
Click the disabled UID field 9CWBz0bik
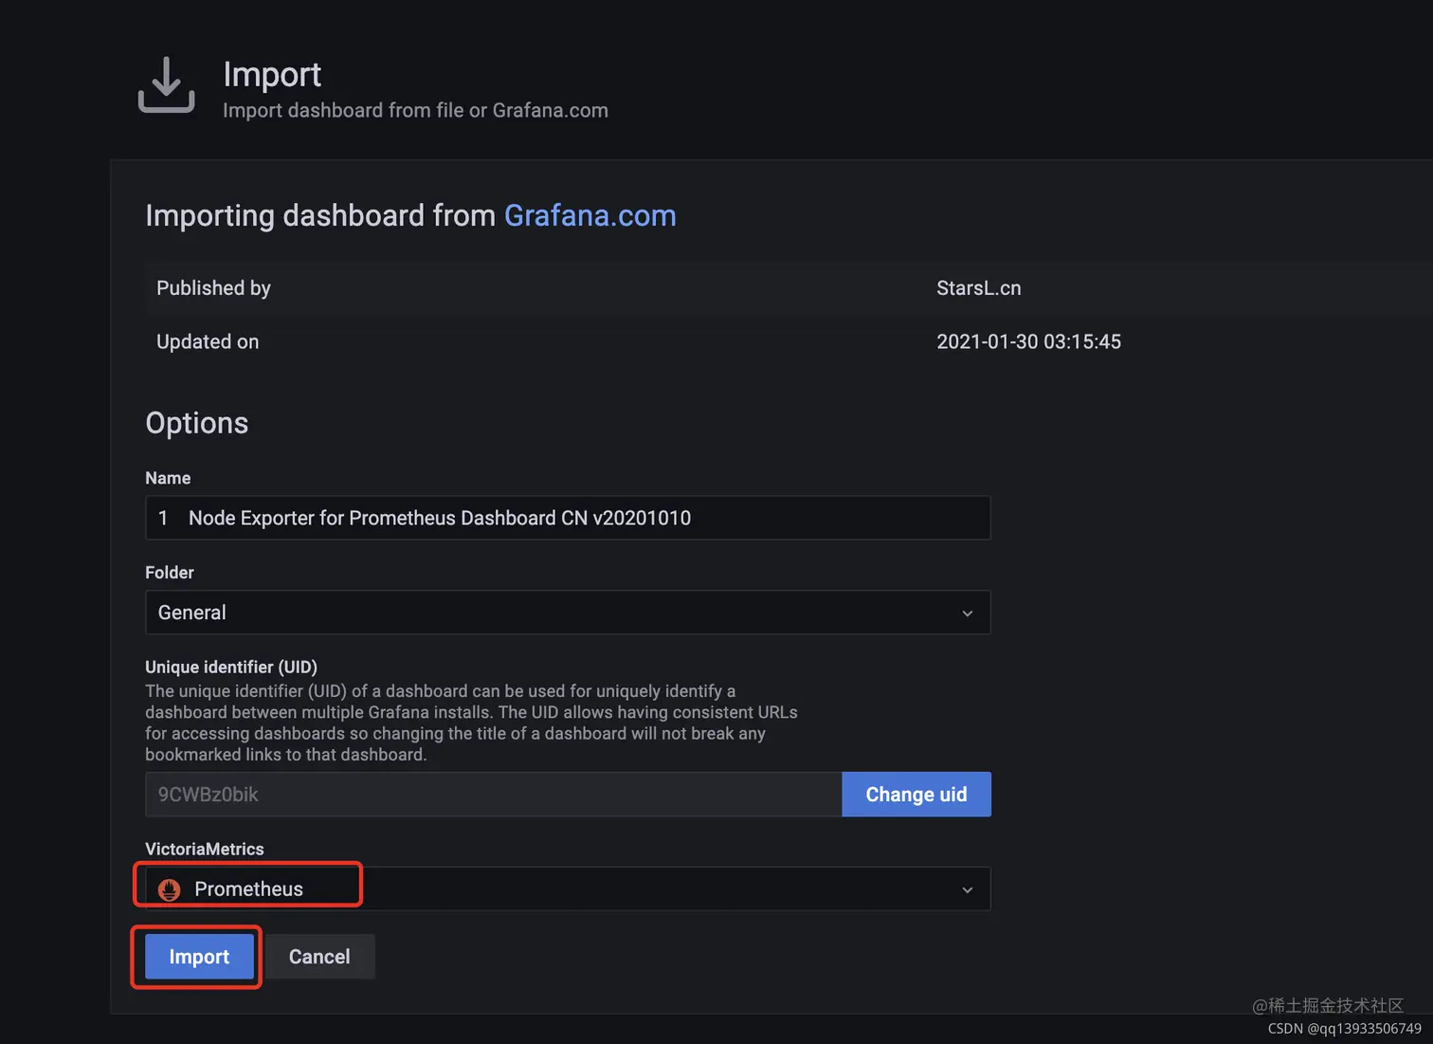(493, 795)
